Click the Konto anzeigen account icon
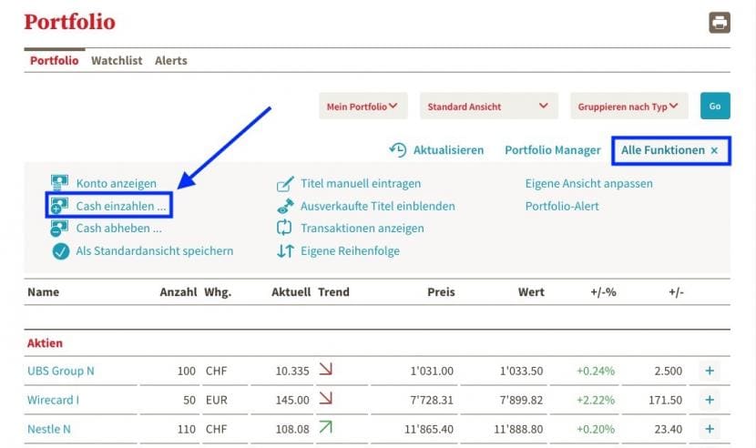Image resolution: width=756 pixels, height=448 pixels. pyautogui.click(x=60, y=183)
